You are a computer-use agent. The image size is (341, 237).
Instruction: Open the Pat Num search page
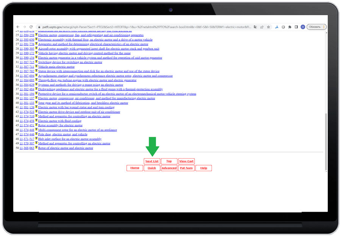pyautogui.click(x=186, y=168)
